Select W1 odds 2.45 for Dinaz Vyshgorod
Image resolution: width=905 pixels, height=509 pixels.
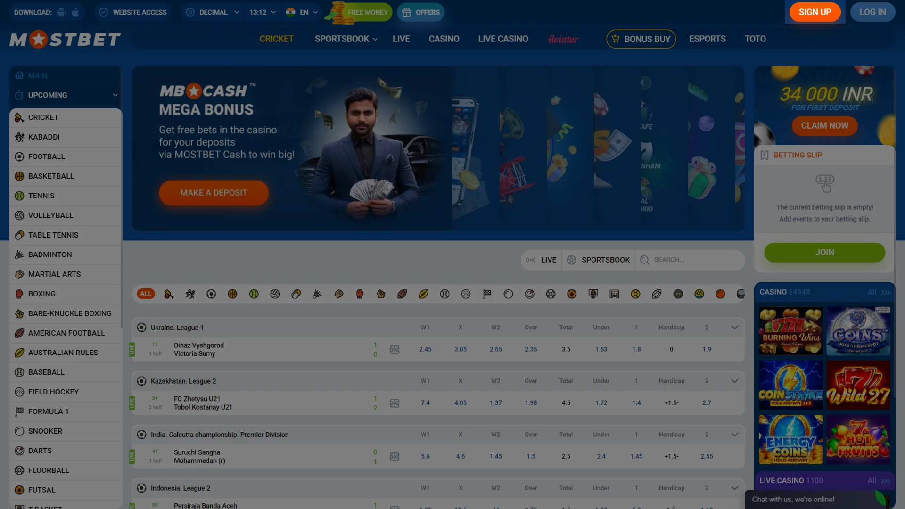pos(425,350)
